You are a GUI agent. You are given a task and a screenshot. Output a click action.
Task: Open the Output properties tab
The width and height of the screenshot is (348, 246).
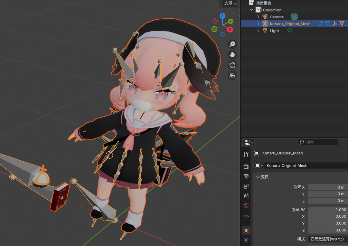[246, 176]
